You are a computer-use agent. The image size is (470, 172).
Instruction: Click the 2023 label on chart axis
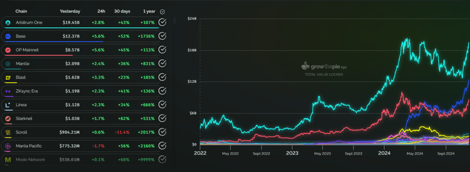coord(292,153)
